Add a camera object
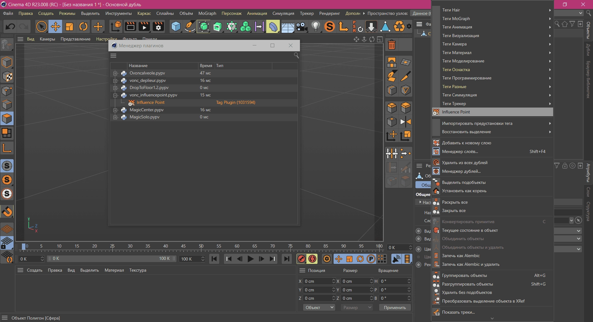The height and width of the screenshot is (322, 593). [302, 27]
